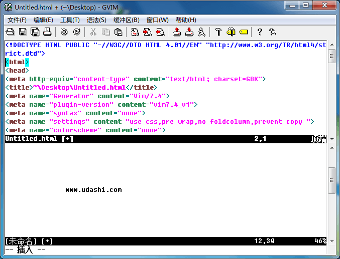Click the www.udashi.com text line
Screen dimensions: 340x259
(93, 190)
